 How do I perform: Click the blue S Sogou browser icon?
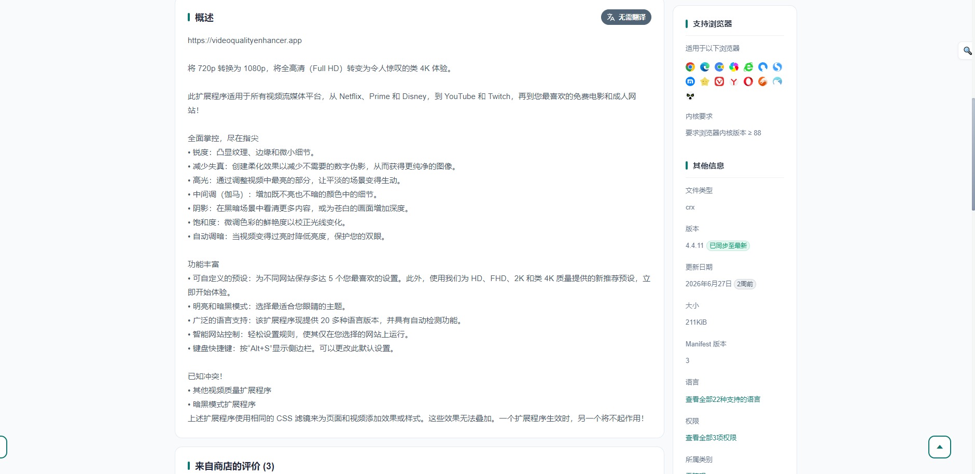777,67
